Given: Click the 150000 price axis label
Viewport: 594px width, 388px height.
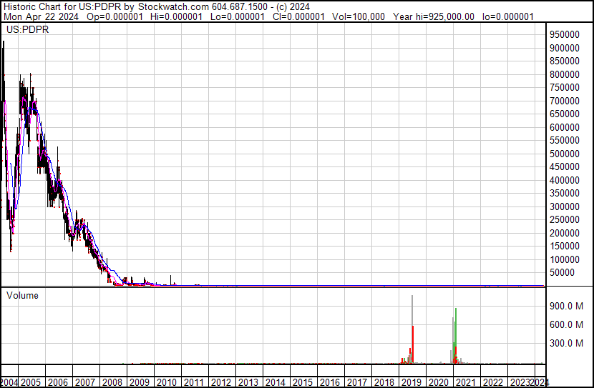Looking at the screenshot, I should [565, 247].
